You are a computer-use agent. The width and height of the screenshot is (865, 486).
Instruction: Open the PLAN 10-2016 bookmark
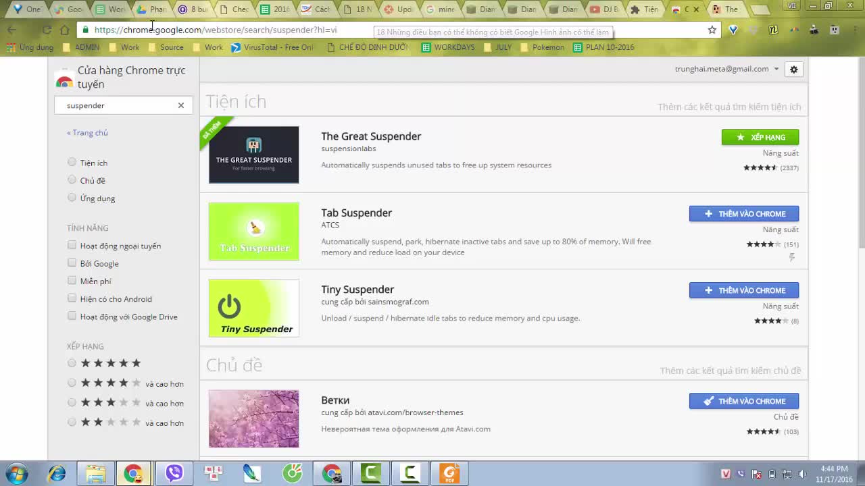coord(603,47)
